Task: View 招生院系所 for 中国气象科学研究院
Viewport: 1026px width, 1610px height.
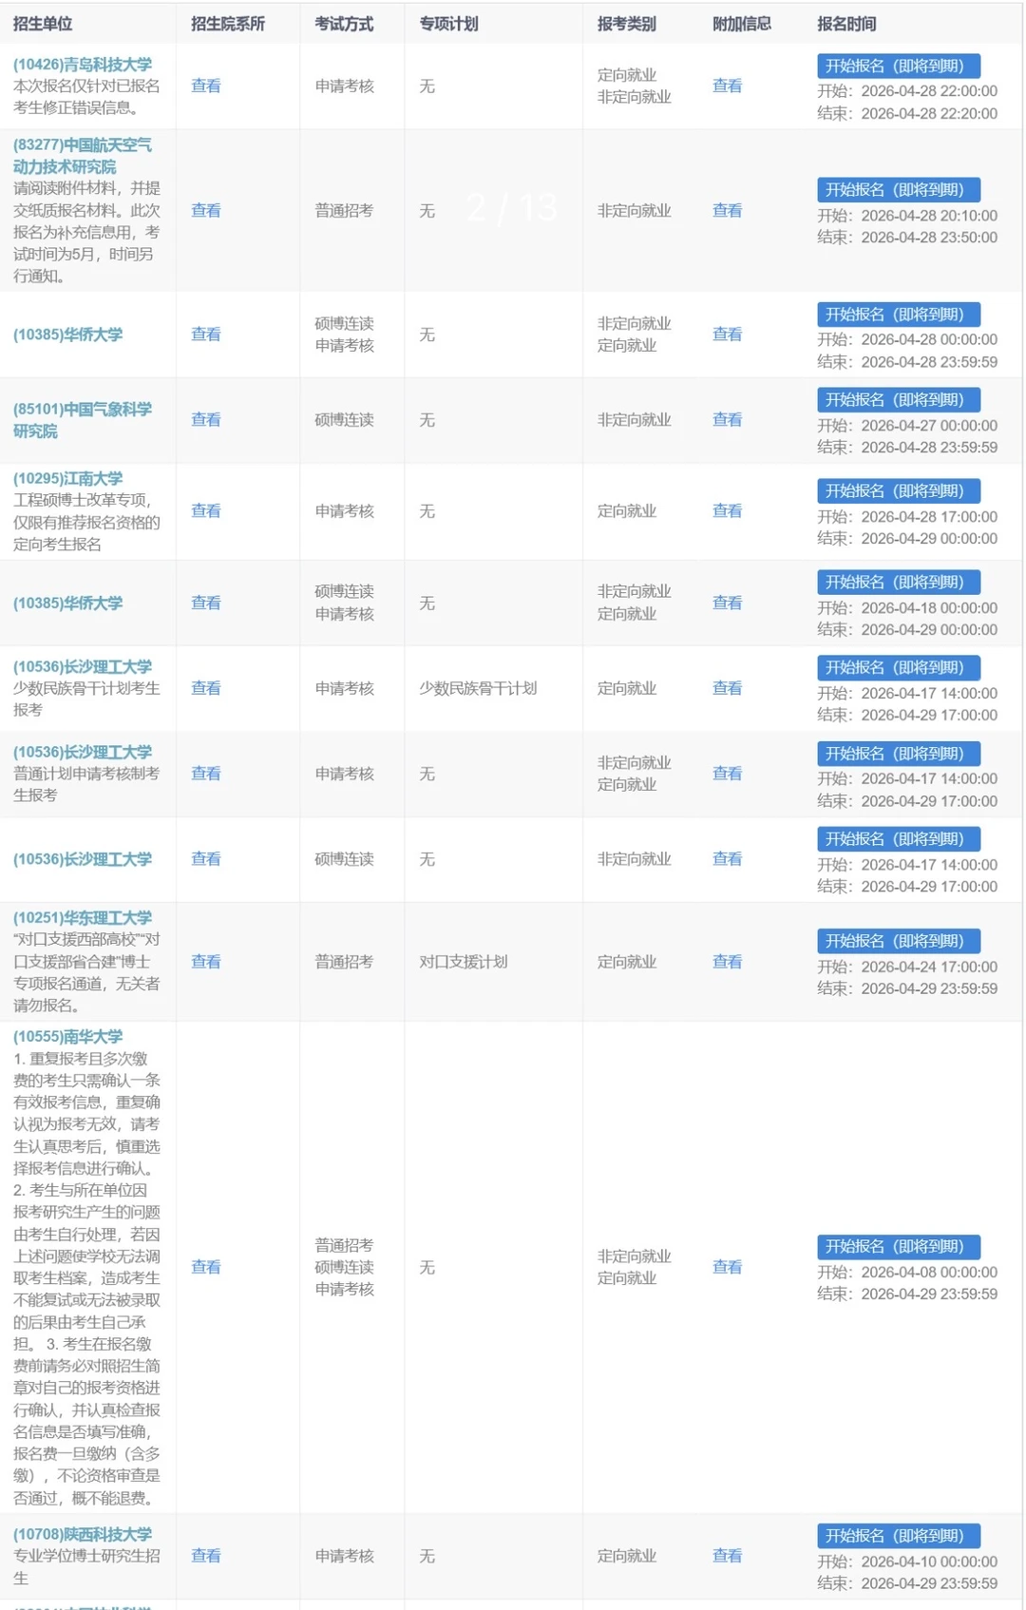Action: click(206, 419)
